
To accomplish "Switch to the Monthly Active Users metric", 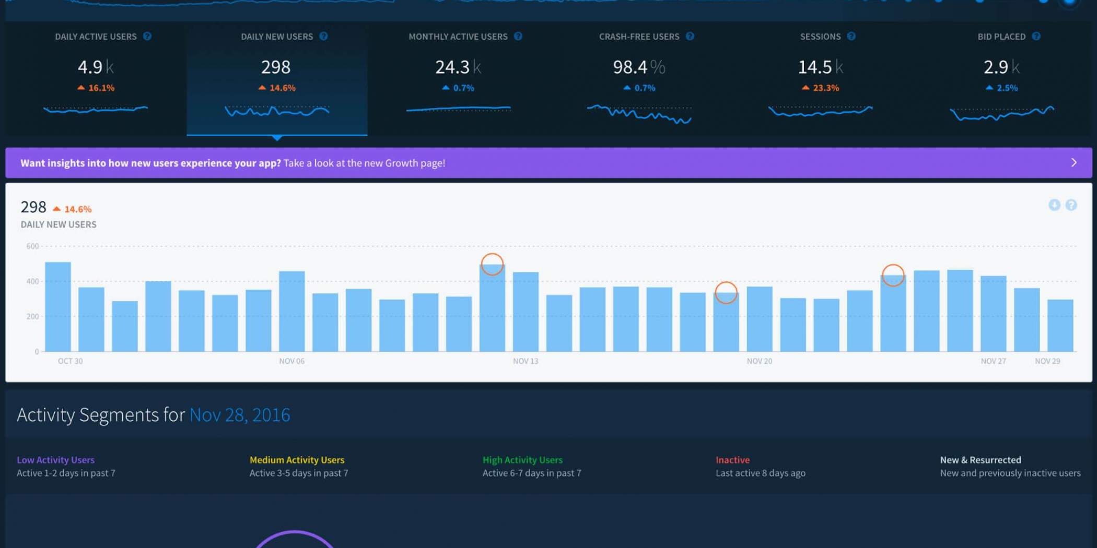I will pos(458,78).
